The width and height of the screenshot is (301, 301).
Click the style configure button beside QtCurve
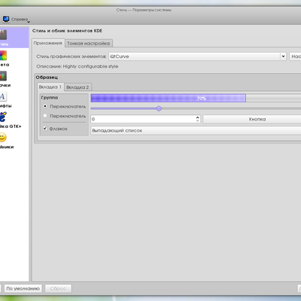point(295,56)
